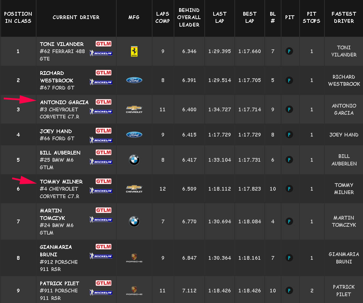363x303 pixels.
Task: Click the Porsche logo for Gianmaria Bruni
Action: [x=134, y=258]
